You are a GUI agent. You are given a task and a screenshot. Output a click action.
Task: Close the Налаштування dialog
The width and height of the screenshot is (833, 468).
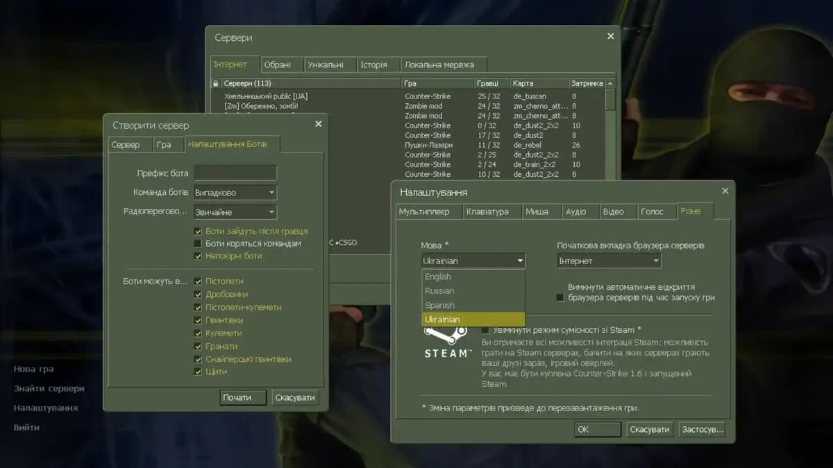[x=725, y=191]
